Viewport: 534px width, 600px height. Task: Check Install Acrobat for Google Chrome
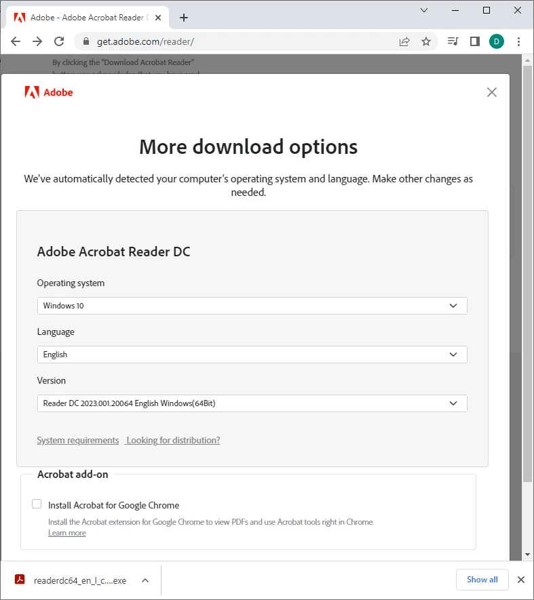pos(37,504)
